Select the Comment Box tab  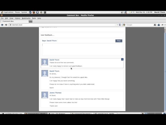pos(15,21)
